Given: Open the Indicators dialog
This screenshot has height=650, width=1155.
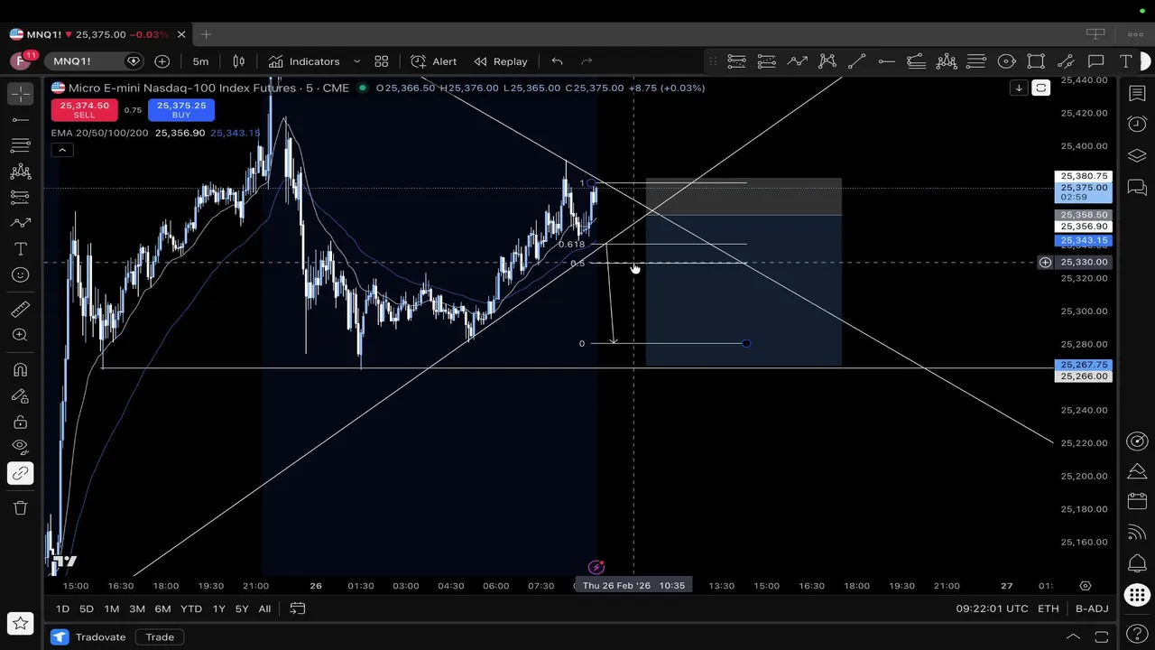Looking at the screenshot, I should 304,61.
